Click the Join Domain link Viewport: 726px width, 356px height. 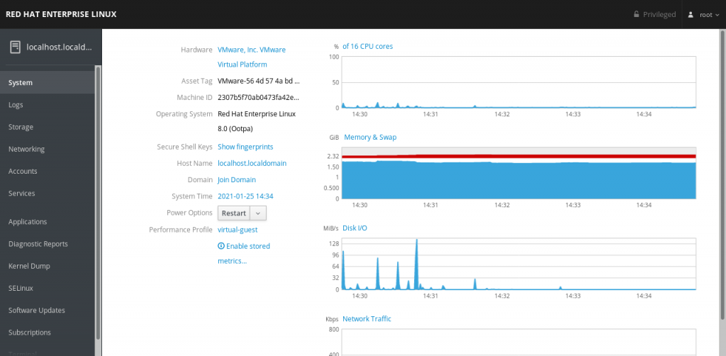[x=236, y=180]
